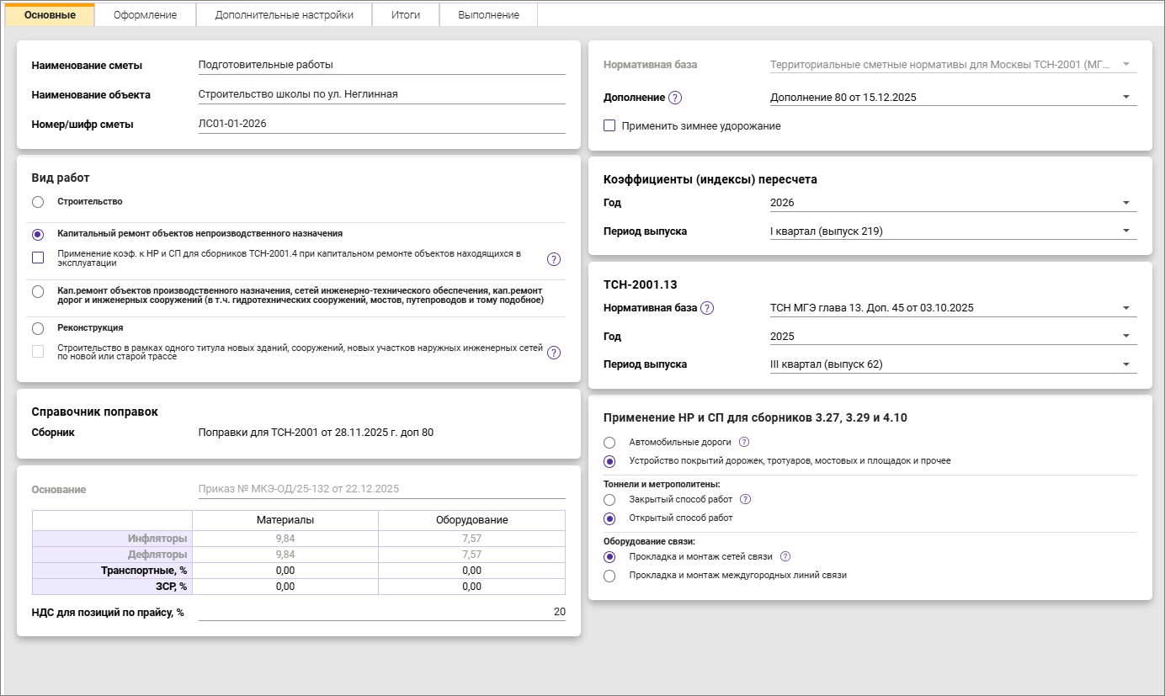Open ТСН МГЭ глава 13 dropdown
Viewport: 1165px width, 696px height.
click(952, 308)
